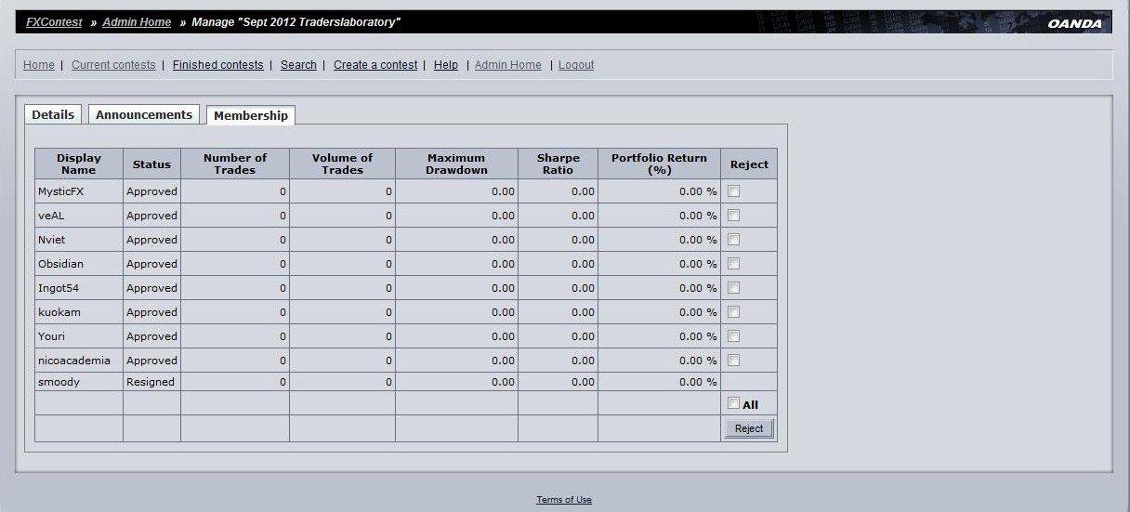Click the Number of Trades header
Viewport: 1130px width, 512px height.
tap(235, 164)
